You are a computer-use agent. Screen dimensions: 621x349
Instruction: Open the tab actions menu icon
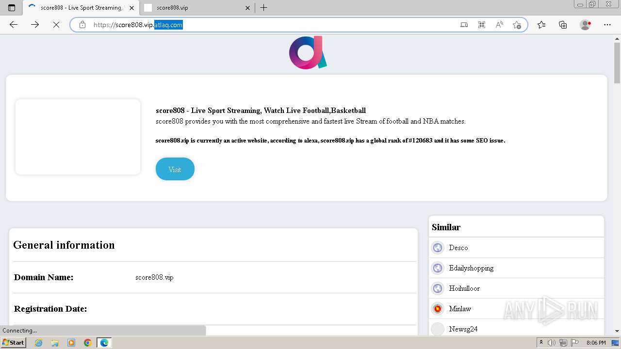click(x=12, y=8)
